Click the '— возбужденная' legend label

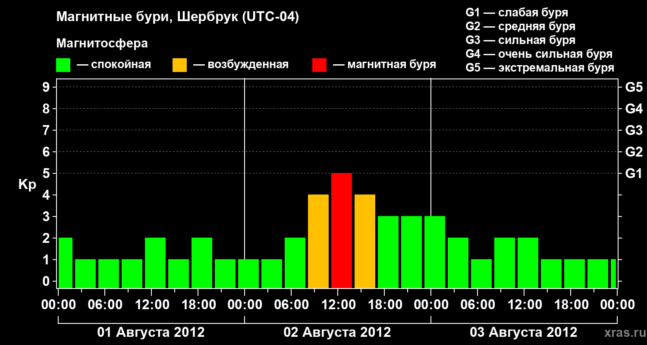[x=241, y=65]
